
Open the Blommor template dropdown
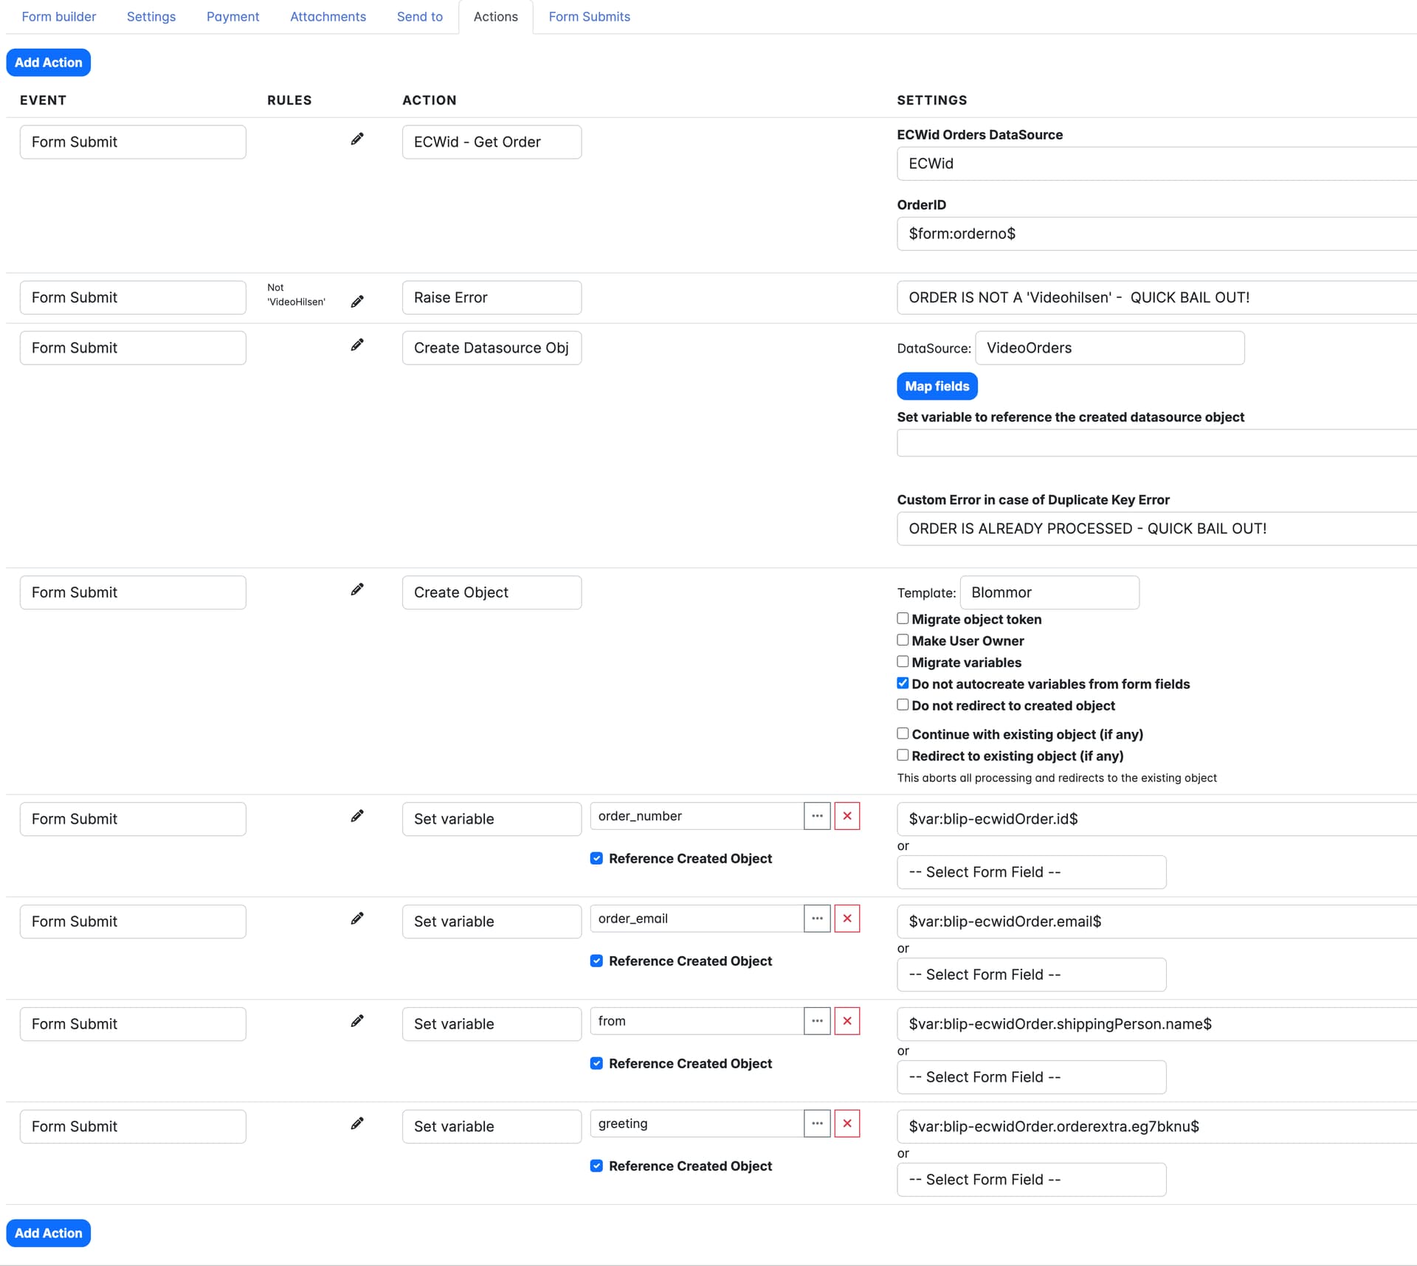(1049, 592)
